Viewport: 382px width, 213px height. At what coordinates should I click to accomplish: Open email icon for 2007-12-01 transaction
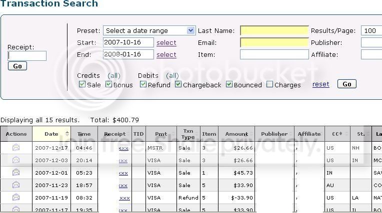[16, 173]
